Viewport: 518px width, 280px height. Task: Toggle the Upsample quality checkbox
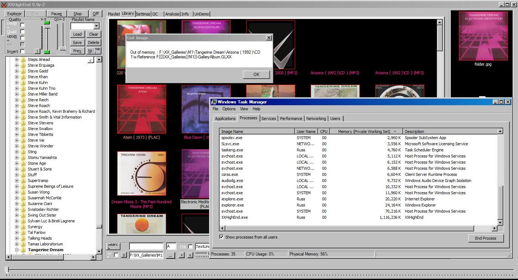(x=22, y=38)
